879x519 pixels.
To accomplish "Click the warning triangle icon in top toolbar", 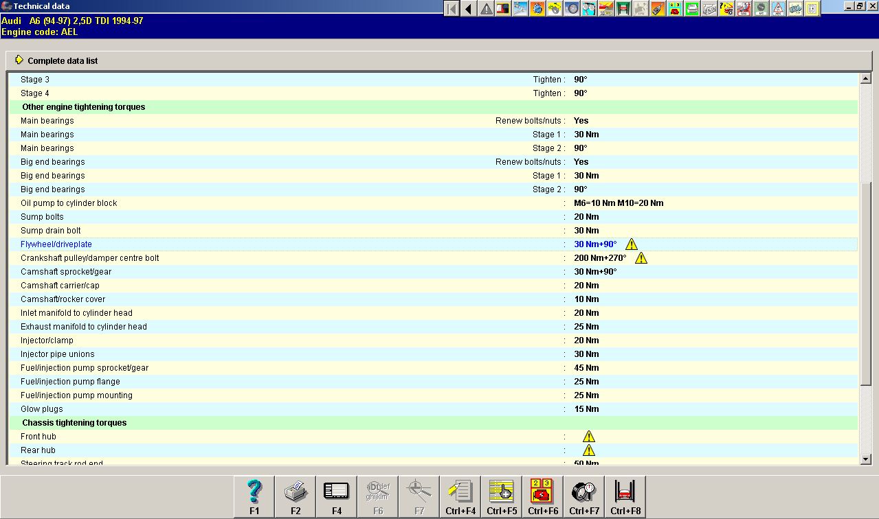I will [x=486, y=9].
